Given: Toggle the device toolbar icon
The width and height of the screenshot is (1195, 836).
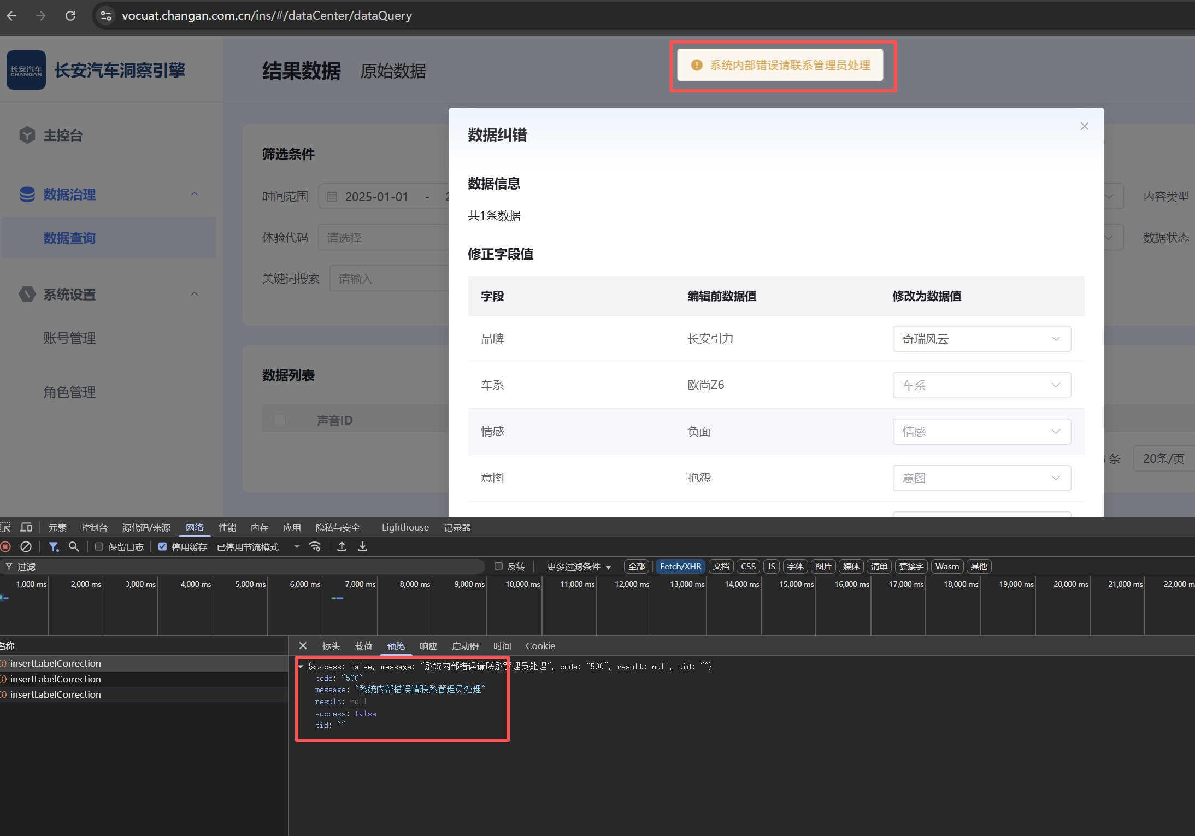Looking at the screenshot, I should point(26,527).
